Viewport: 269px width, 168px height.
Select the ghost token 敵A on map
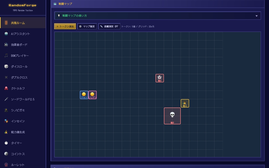tap(159, 78)
